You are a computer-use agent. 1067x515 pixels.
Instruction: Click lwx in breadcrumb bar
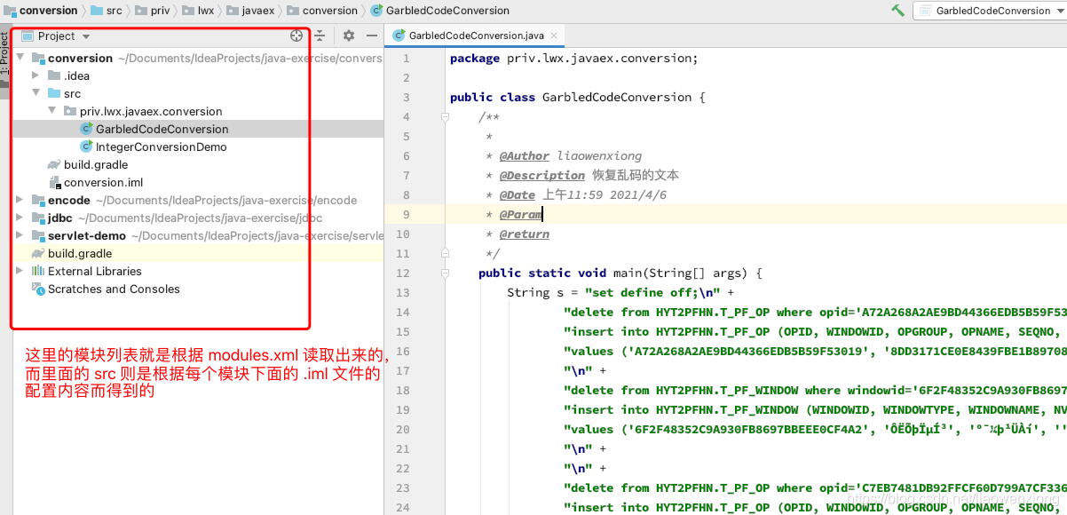(x=206, y=11)
